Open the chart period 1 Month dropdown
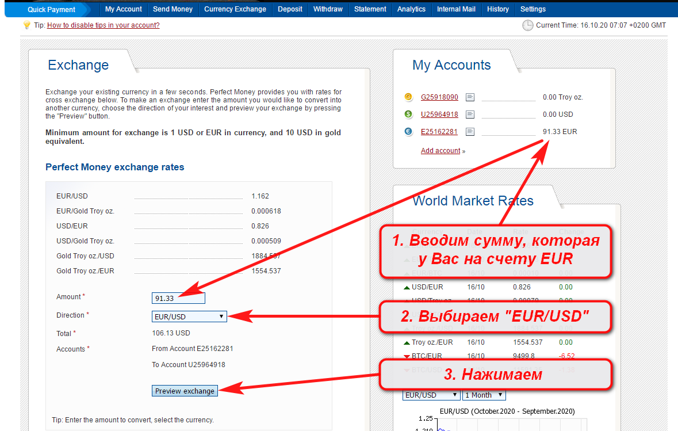Image resolution: width=678 pixels, height=431 pixels. click(484, 395)
